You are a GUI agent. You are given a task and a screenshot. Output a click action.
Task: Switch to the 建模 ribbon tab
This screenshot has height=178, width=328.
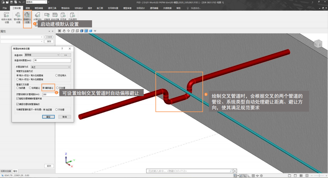tap(28, 8)
